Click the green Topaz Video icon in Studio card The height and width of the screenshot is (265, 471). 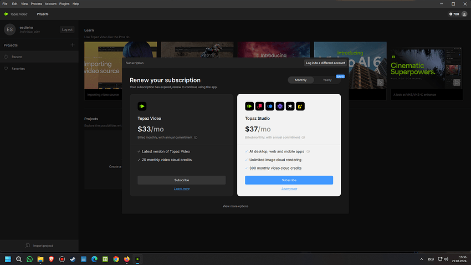pyautogui.click(x=249, y=106)
